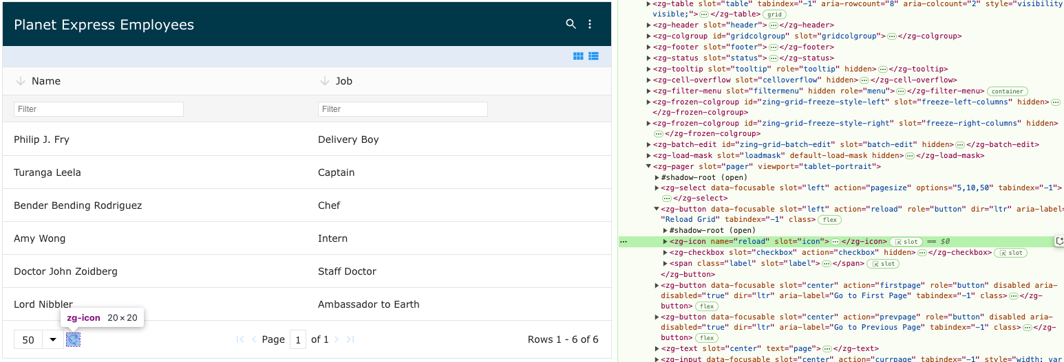Click the Rows 1 - 6 of 6 text
1064x362 pixels.
pyautogui.click(x=563, y=339)
